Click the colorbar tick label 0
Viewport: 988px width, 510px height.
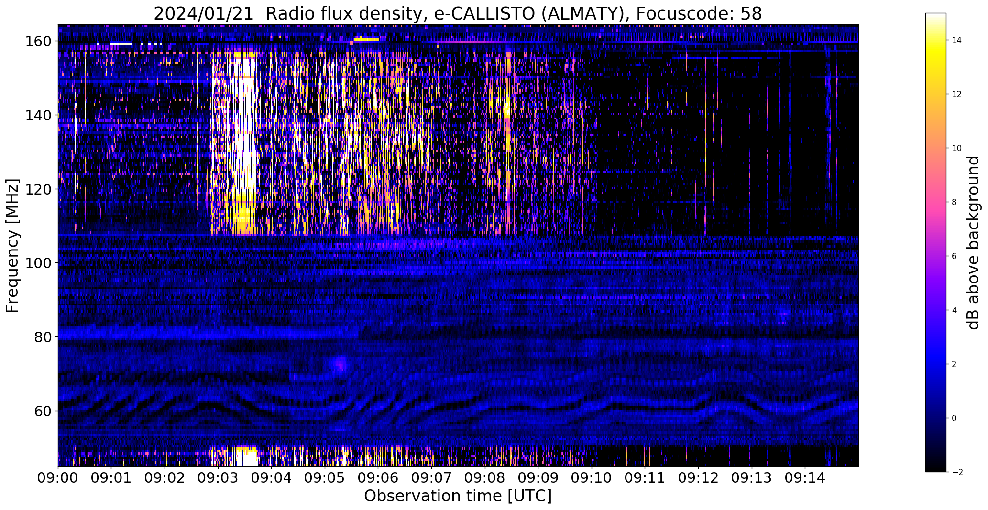[955, 418]
